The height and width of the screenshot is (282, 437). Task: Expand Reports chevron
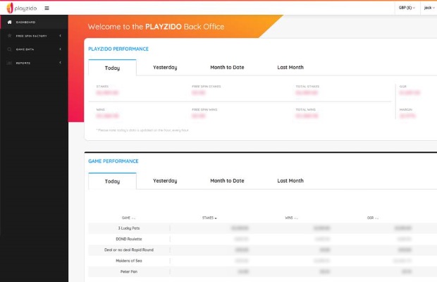pyautogui.click(x=60, y=63)
